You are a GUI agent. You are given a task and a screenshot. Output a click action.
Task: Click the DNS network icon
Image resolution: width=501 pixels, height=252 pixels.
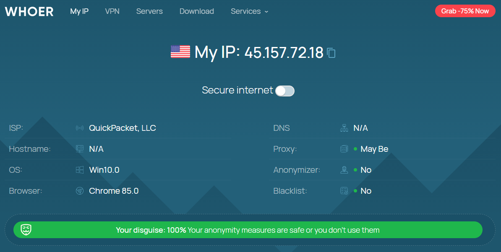pyautogui.click(x=344, y=128)
